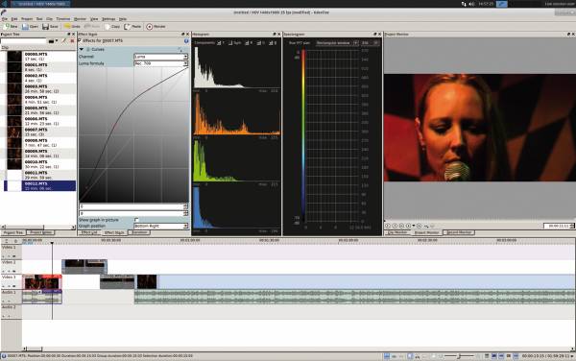
Task: Switch to the Record Monitor tab
Action: [459, 232]
